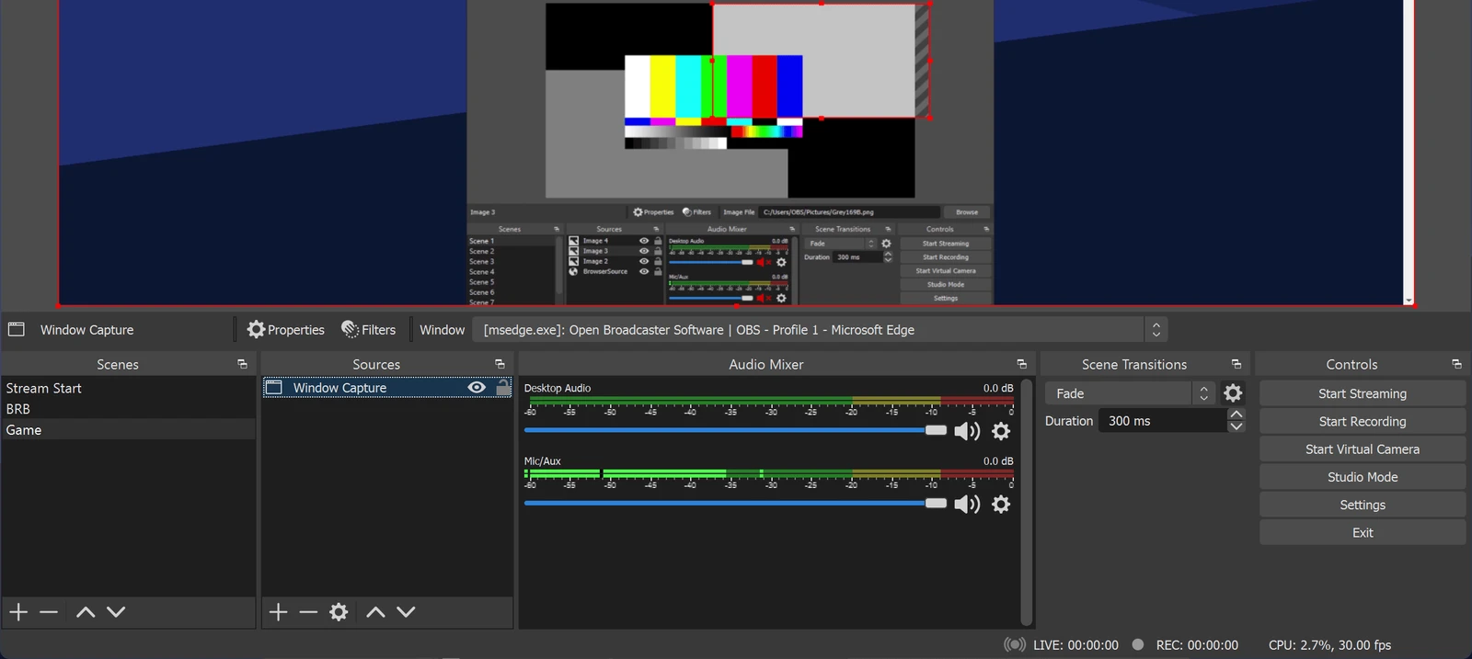
Task: Open Desktop Audio settings gear
Action: pos(1001,431)
